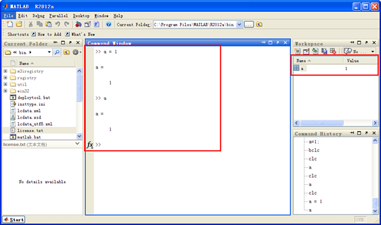Delete selected Workspace variable
This screenshot has width=381, height=225.
click(333, 51)
